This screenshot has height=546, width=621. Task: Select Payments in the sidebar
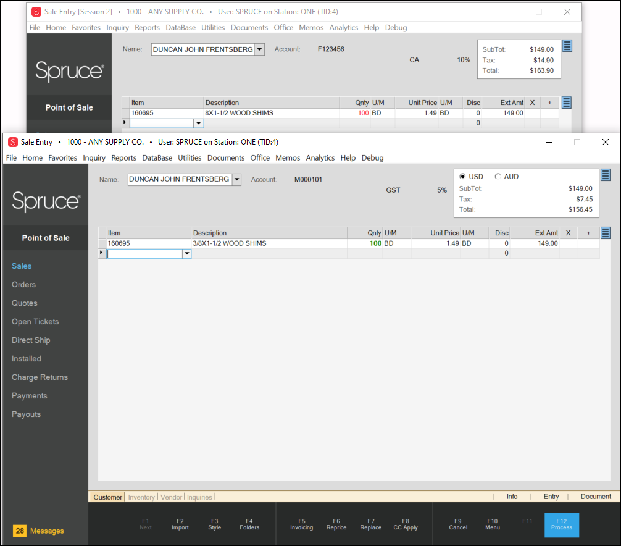(x=29, y=396)
